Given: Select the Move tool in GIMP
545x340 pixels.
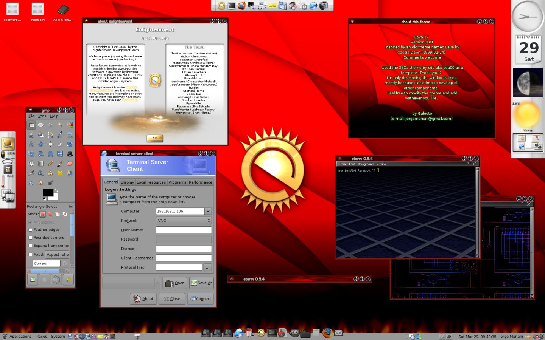Looking at the screenshot, I should pos(40,144).
